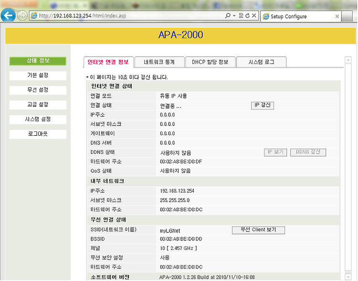
Task: Open the address bar dropdown arrow
Action: [x=234, y=16]
